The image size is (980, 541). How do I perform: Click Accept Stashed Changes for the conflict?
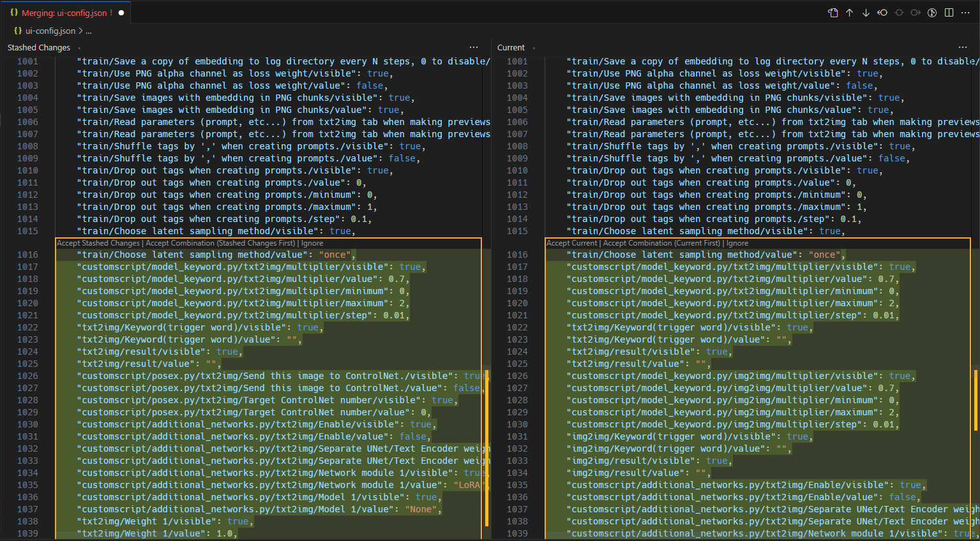pyautogui.click(x=98, y=243)
